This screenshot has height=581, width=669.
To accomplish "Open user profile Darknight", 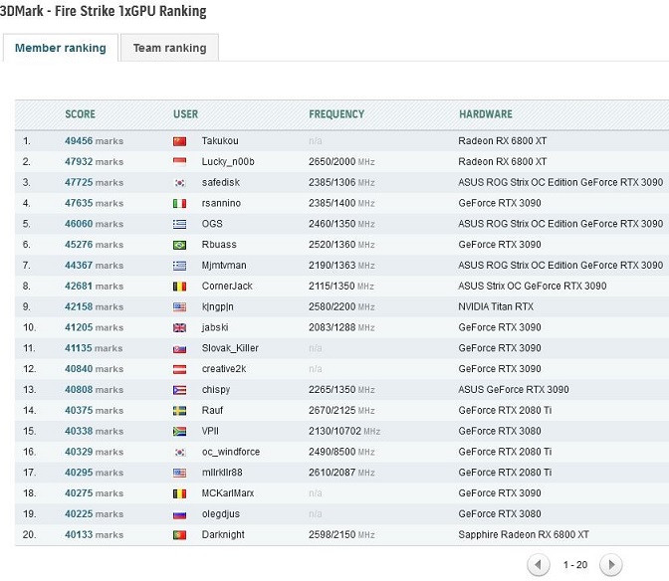I will [223, 535].
